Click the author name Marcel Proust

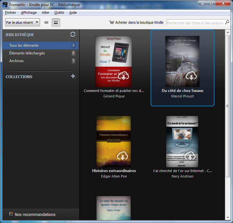coord(183,96)
